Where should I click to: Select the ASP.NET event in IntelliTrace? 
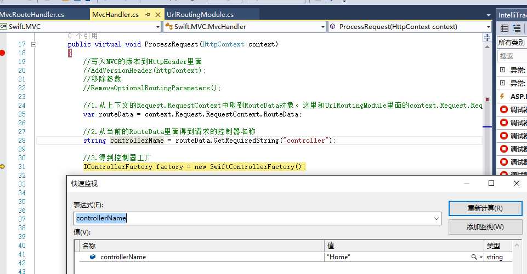click(512, 97)
